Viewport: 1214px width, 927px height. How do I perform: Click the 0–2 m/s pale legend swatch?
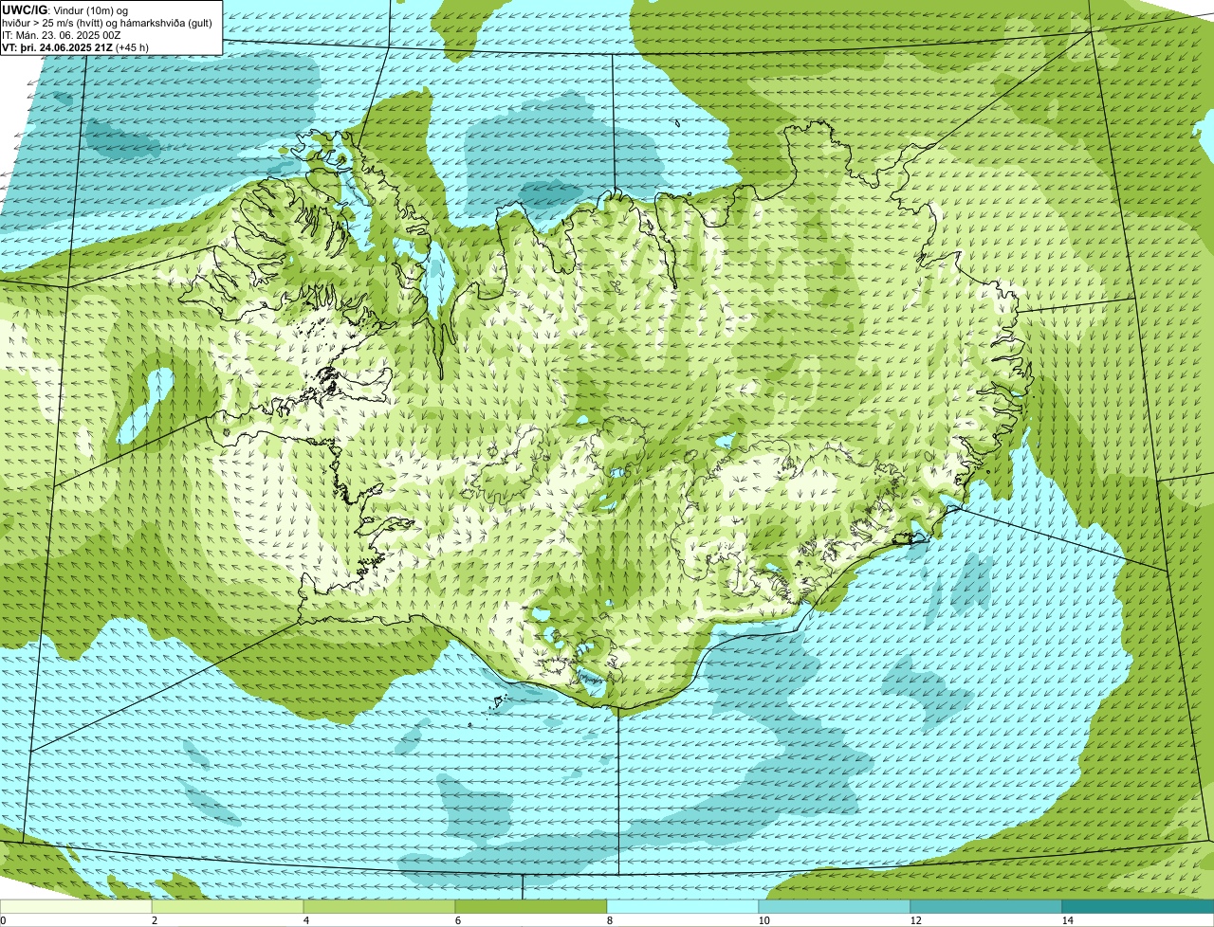click(76, 906)
